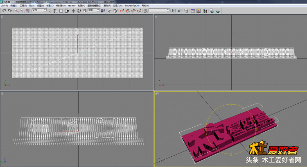Toggle the Angle Snap button
This screenshot has height=167, width=307.
(x=128, y=11)
